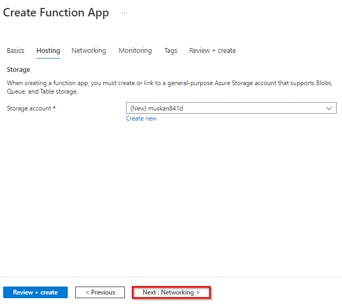
Task: Click the divider line above footer buttons
Action: (171, 277)
